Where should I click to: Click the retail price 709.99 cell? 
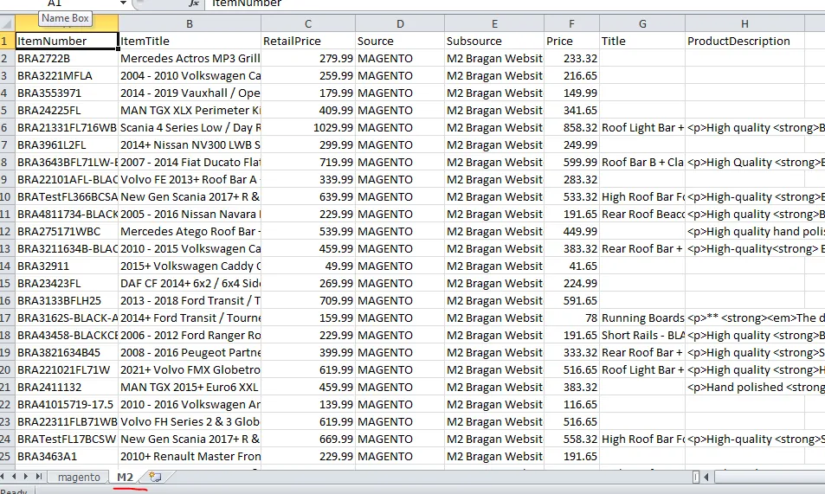click(x=308, y=300)
